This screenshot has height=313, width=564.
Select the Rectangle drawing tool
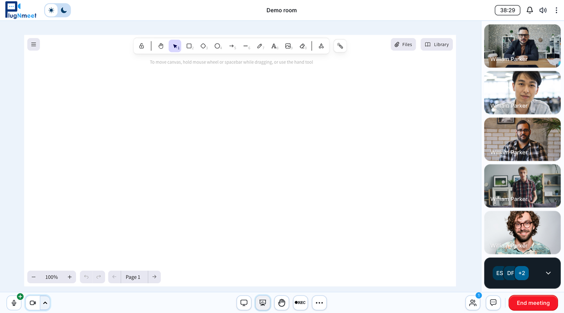click(x=189, y=46)
